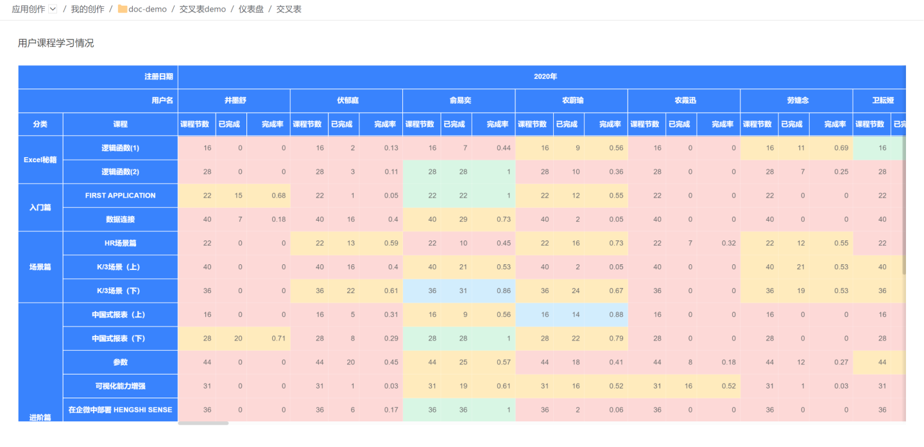The width and height of the screenshot is (924, 447).
Task: Click the 课程 header cell
Action: tap(120, 124)
